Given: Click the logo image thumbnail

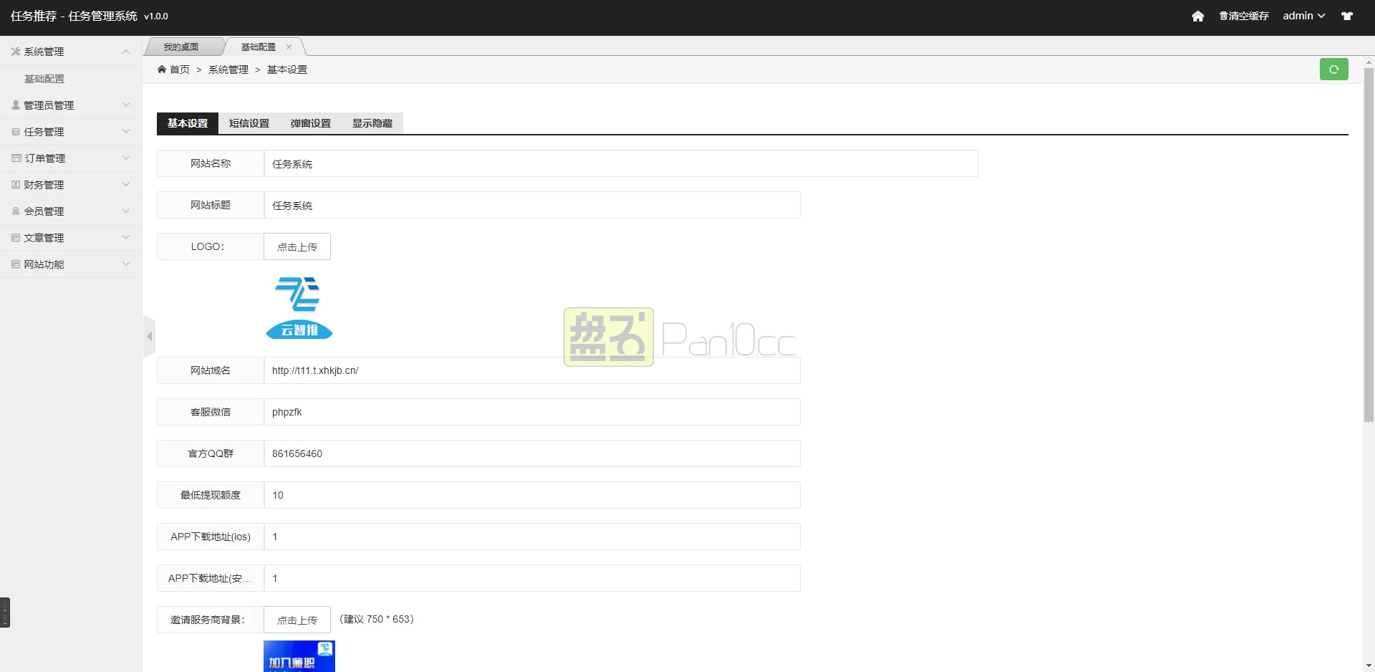Looking at the screenshot, I should coord(299,308).
